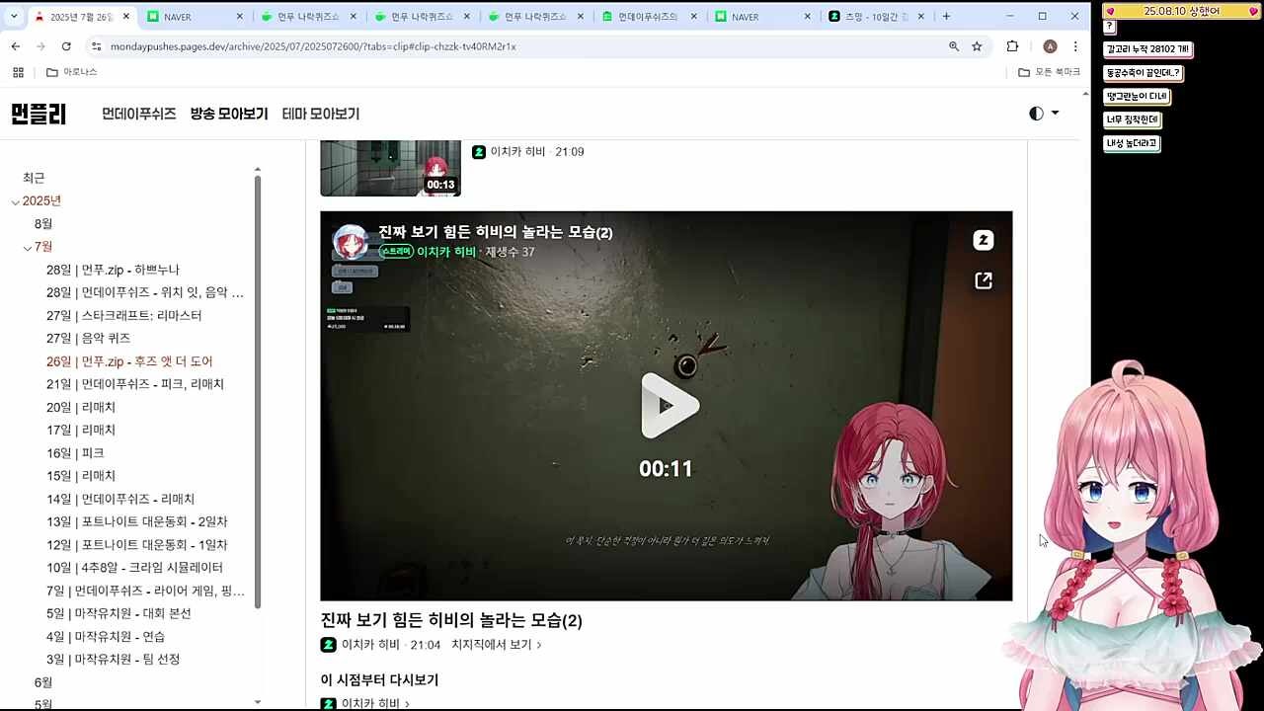Switch to 먼데이푸쉬즈의 tab
Screen dimensions: 1264x711
[x=648, y=17]
